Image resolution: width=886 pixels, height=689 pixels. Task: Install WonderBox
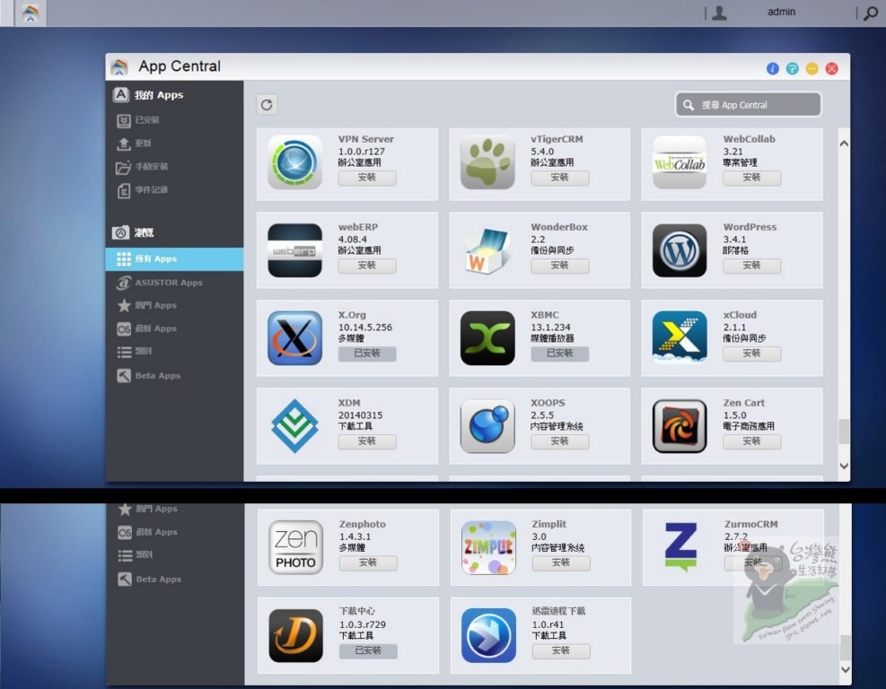[x=560, y=266]
